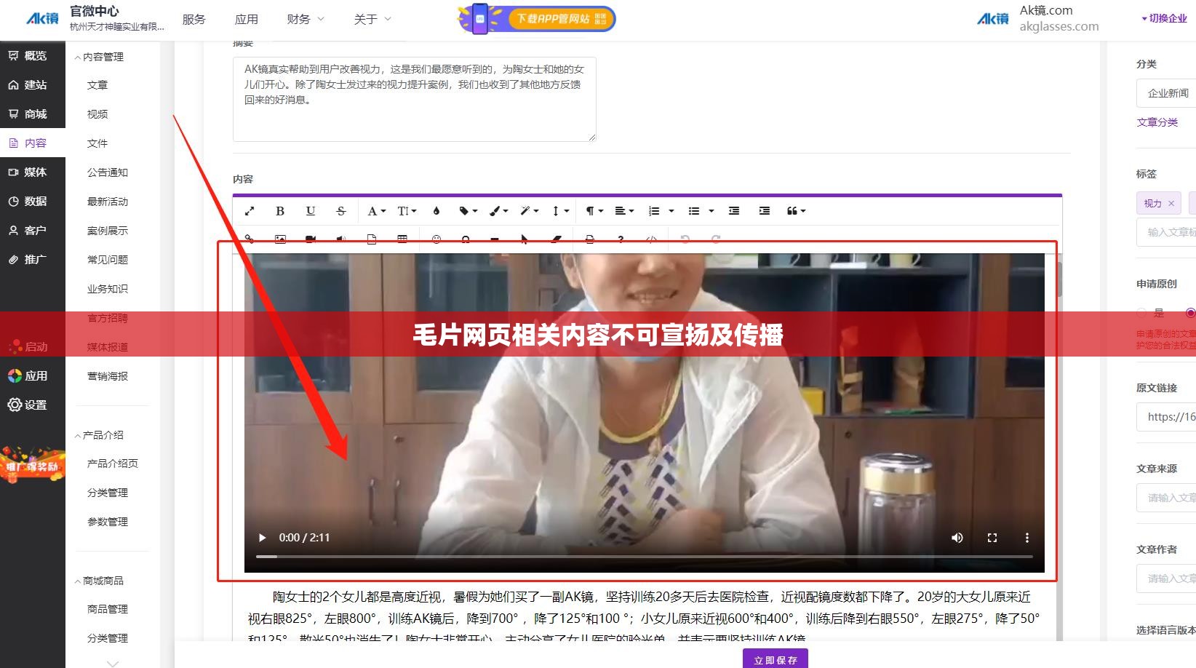
Task: Open the 财务 top menu
Action: pyautogui.click(x=306, y=19)
